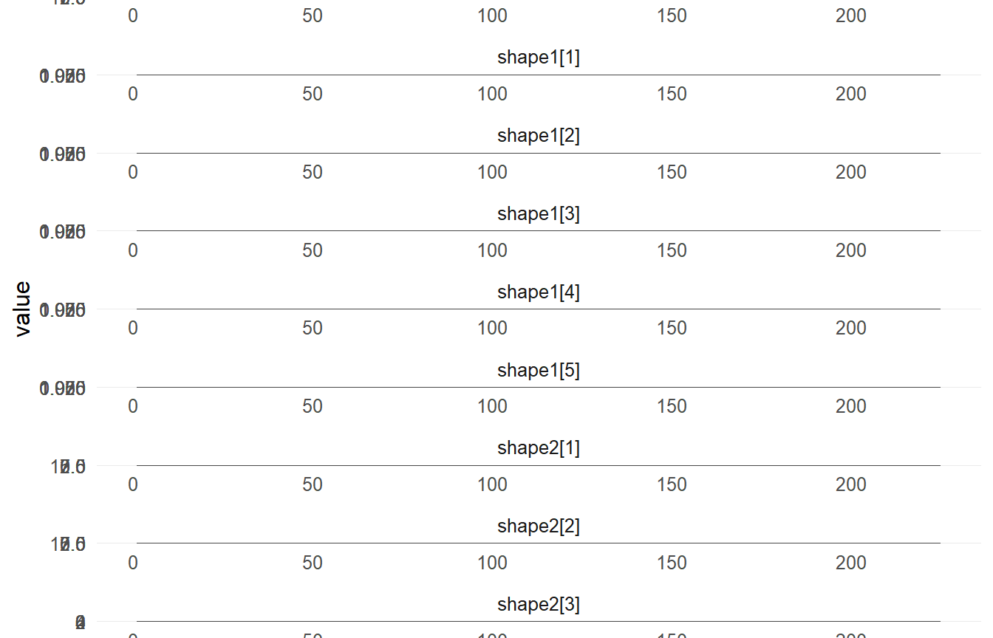993x638 pixels.
Task: Click the shape1[3] facet title
Action: pyautogui.click(x=538, y=214)
